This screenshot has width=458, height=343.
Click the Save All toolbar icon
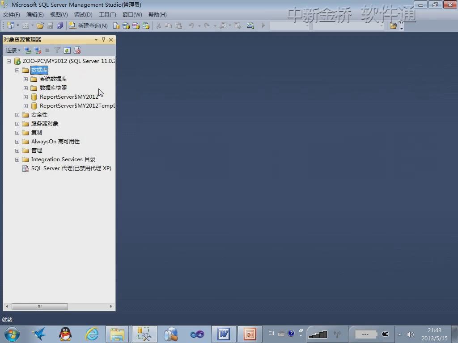click(x=60, y=25)
